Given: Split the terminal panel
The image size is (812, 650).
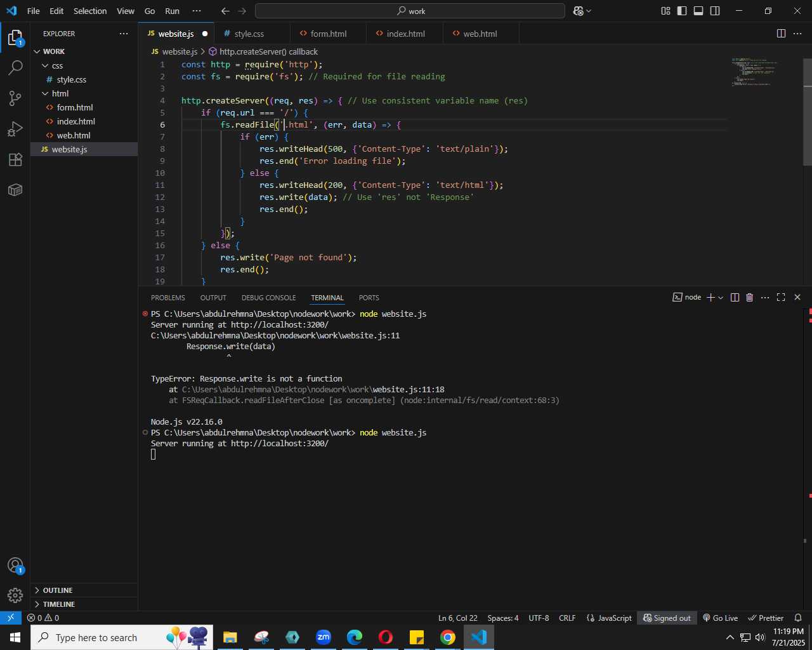Looking at the screenshot, I should [x=735, y=297].
